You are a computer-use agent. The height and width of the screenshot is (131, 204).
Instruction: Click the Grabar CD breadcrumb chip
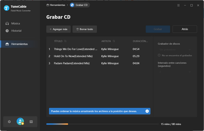80,5
